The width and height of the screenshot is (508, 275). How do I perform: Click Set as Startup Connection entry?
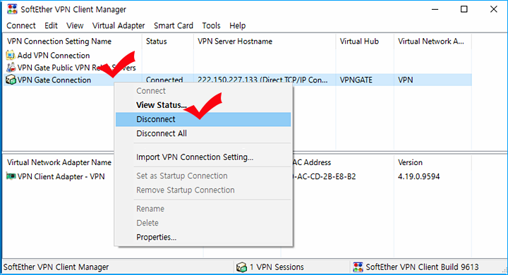(203, 176)
